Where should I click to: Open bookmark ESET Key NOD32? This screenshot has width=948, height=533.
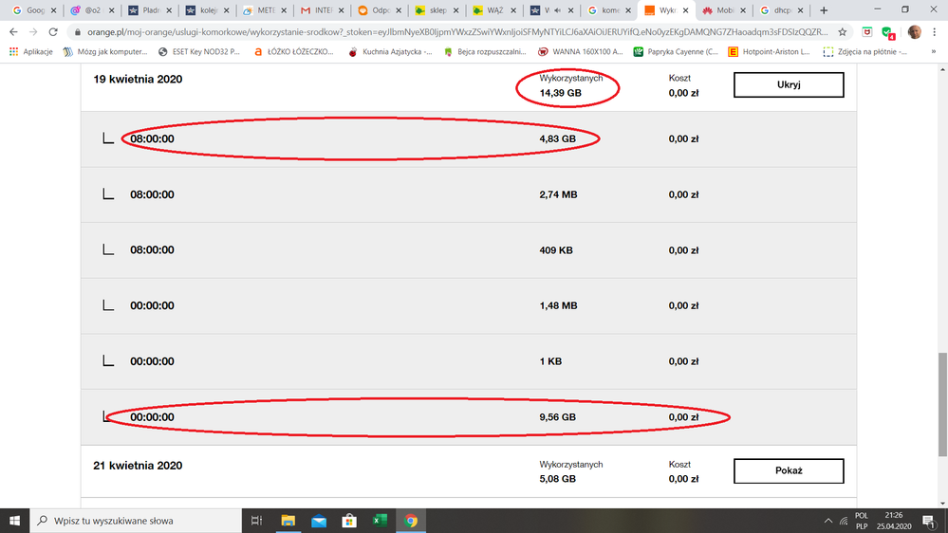[x=199, y=52]
